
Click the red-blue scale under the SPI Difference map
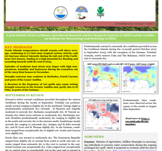[x=105, y=128]
